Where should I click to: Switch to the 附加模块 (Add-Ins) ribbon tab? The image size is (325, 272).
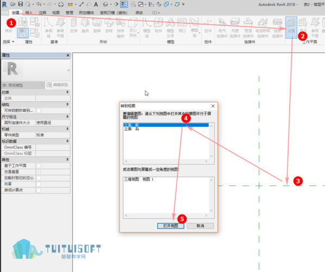pyautogui.click(x=86, y=13)
